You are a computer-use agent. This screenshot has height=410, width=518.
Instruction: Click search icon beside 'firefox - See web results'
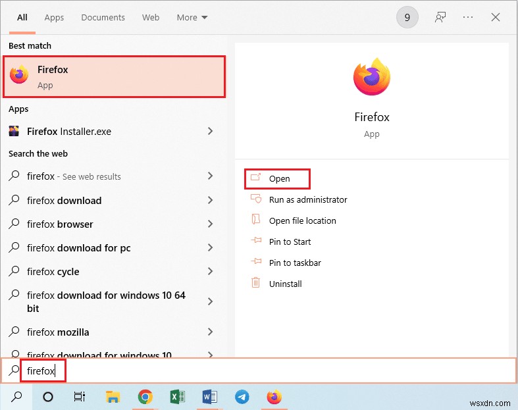(14, 176)
